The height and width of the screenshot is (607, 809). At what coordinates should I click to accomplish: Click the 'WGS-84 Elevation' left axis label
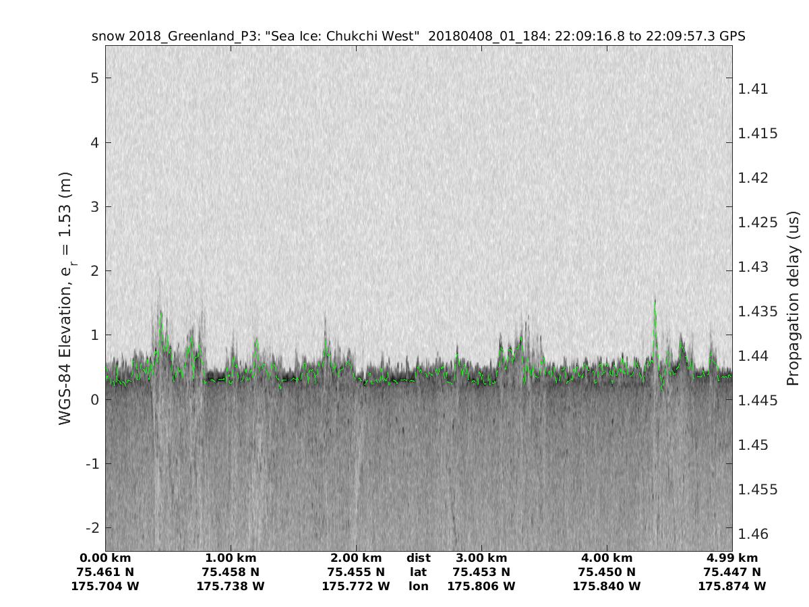(x=65, y=298)
